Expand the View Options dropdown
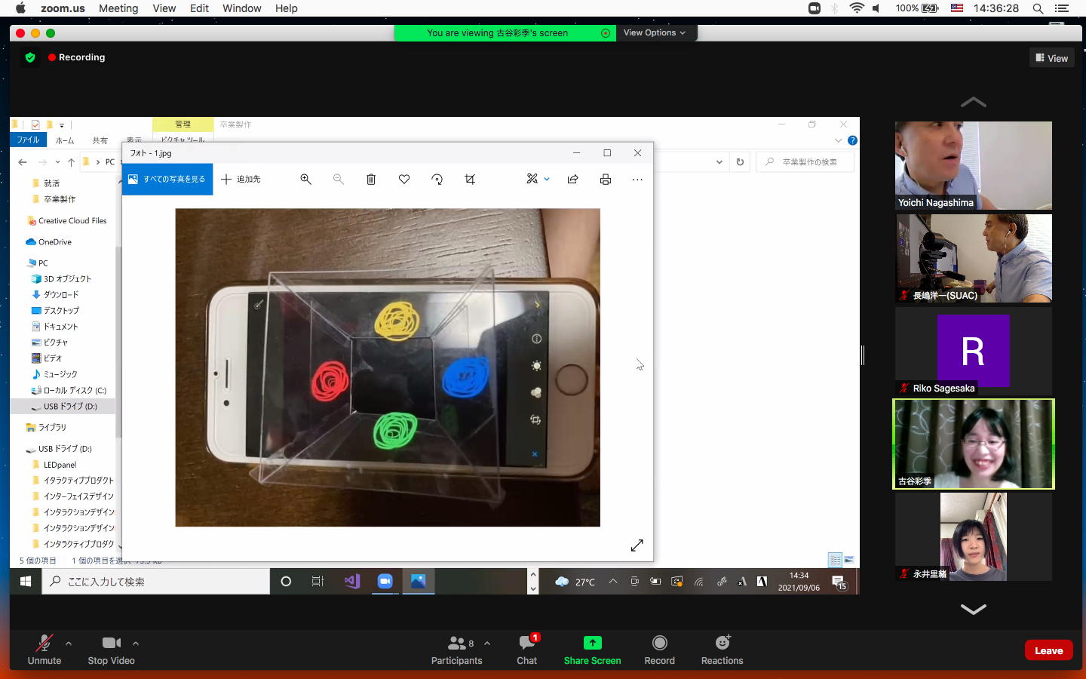Image resolution: width=1086 pixels, height=679 pixels. click(654, 33)
